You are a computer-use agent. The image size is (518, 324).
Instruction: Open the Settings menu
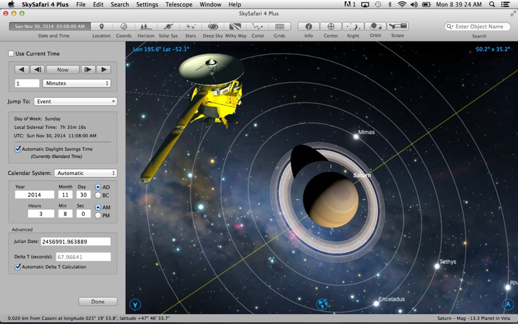point(147,5)
